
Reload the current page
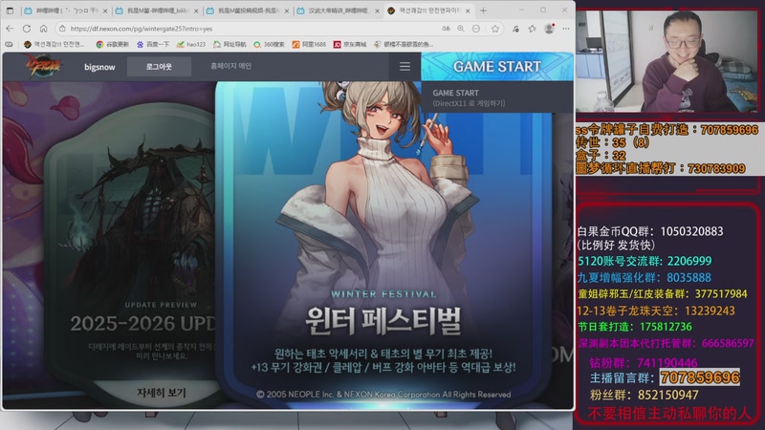tap(27, 29)
